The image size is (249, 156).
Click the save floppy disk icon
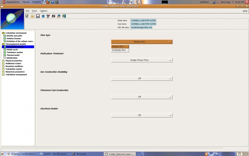(x=38, y=16)
